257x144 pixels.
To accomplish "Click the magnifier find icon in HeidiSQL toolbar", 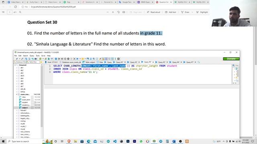I will [x=94, y=59].
